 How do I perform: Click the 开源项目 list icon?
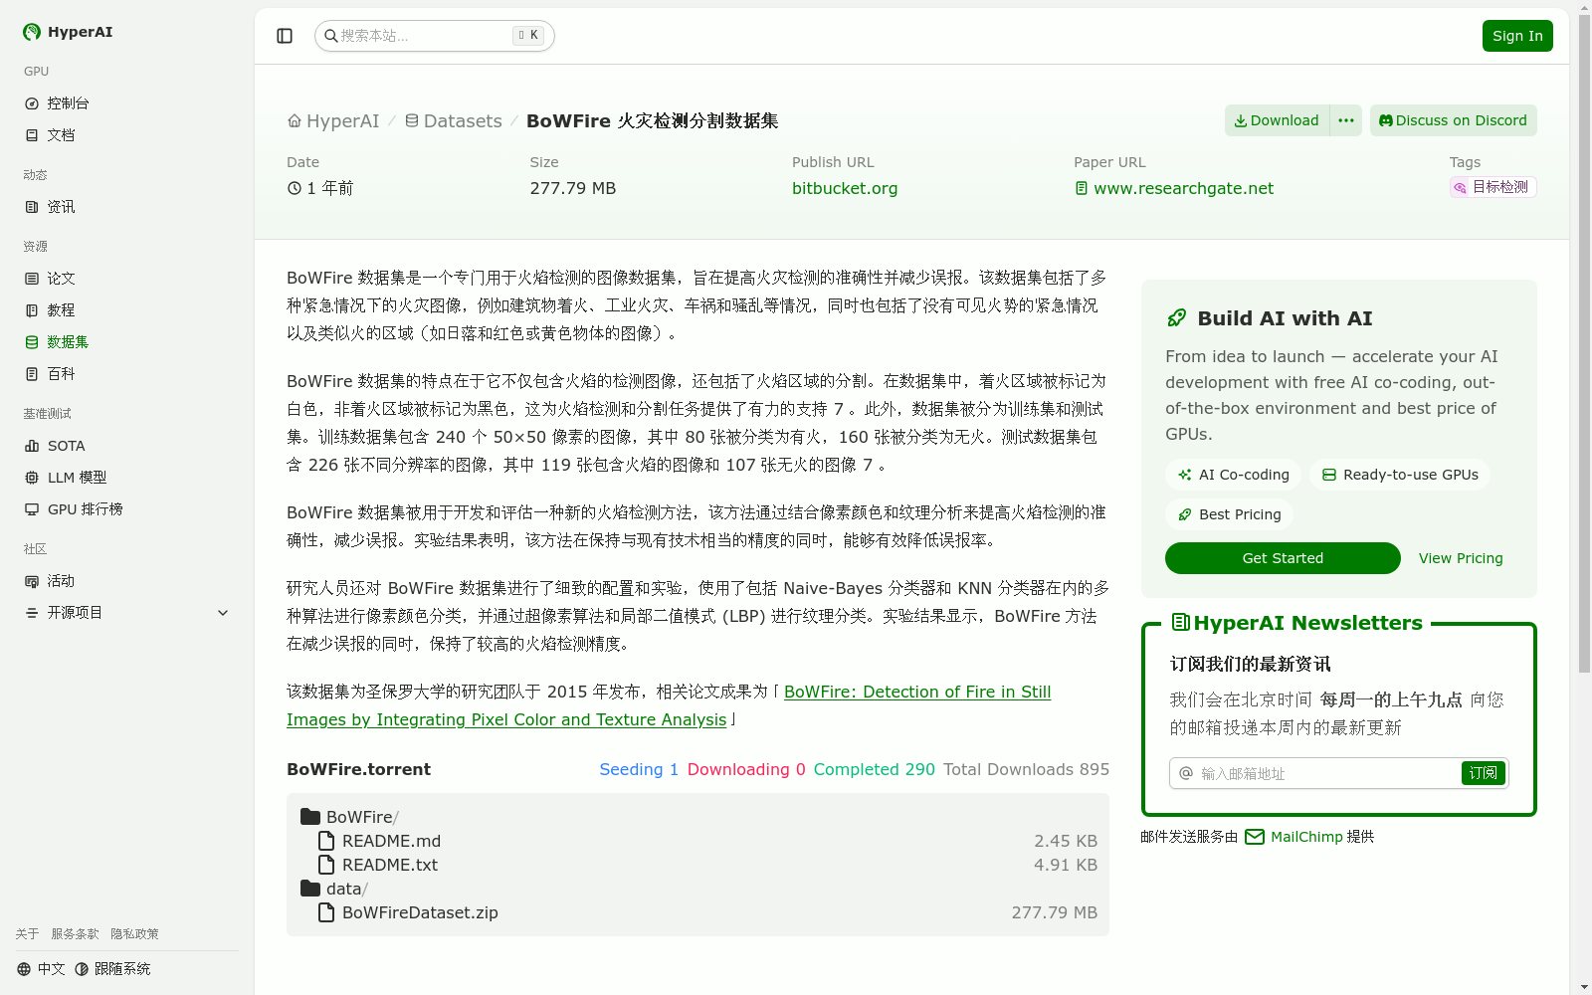coord(32,613)
